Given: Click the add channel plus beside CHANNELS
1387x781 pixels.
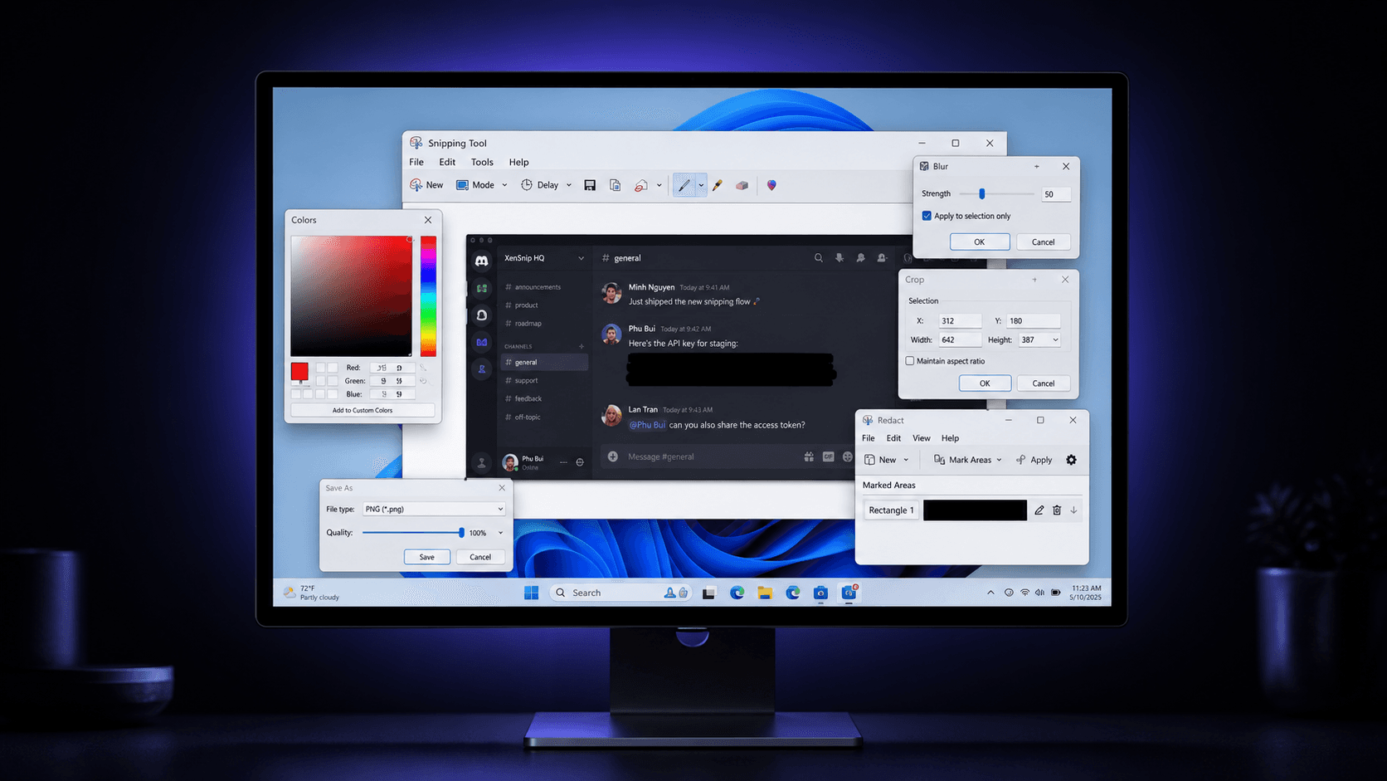Looking at the screenshot, I should [x=581, y=346].
